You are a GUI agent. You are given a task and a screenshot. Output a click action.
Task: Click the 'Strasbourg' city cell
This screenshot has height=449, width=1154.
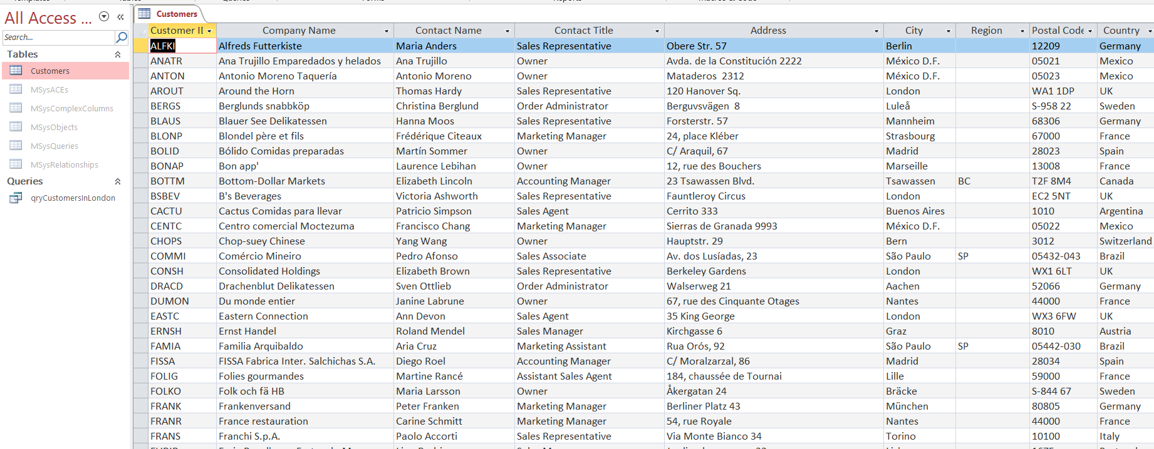click(920, 136)
